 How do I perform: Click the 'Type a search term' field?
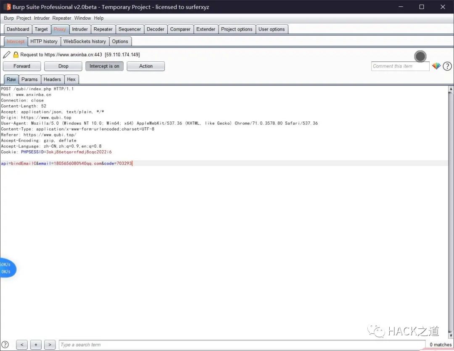coord(242,345)
